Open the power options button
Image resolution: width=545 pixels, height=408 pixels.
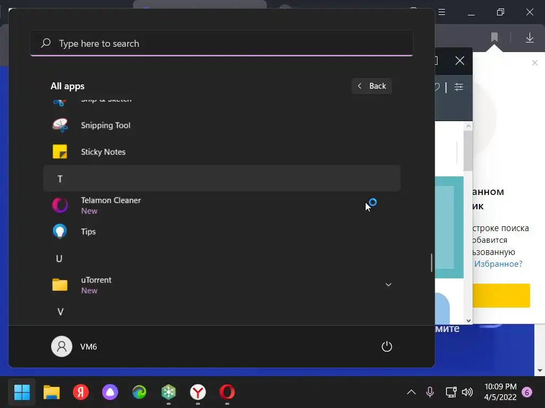[386, 346]
